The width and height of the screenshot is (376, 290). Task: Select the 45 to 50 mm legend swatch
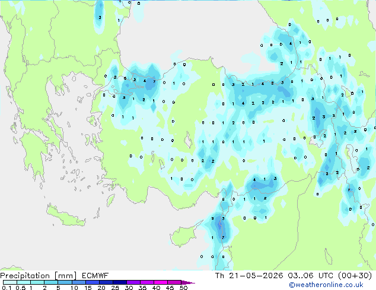click(174, 282)
